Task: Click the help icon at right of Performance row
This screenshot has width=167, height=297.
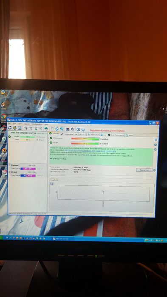Action: pyautogui.click(x=156, y=140)
